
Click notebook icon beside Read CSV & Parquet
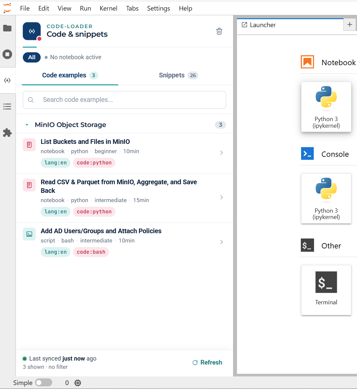pyautogui.click(x=29, y=185)
